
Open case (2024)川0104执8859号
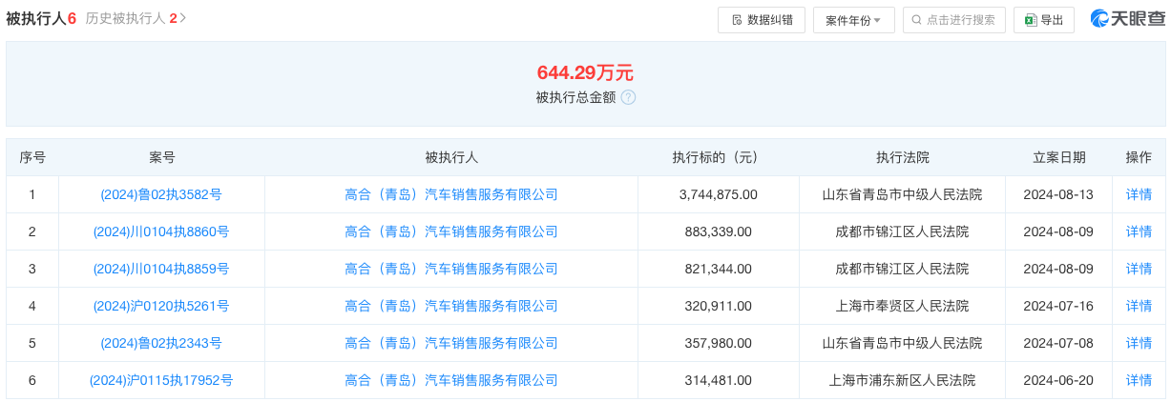[161, 269]
